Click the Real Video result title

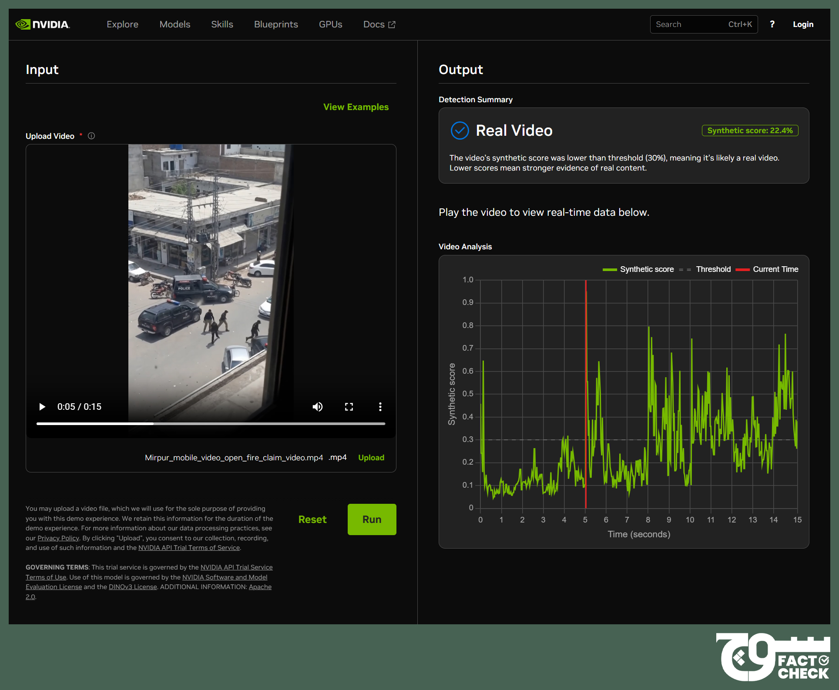514,131
